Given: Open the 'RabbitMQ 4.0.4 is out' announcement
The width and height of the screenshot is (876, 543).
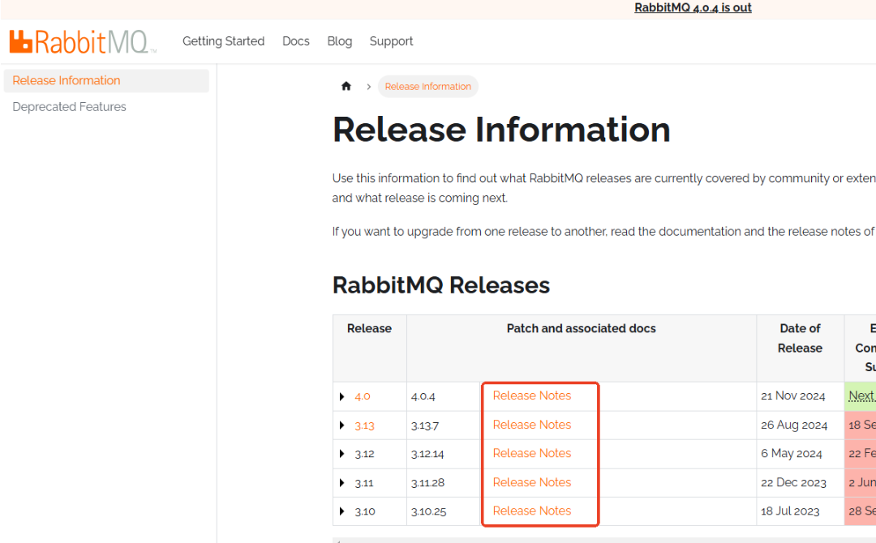Looking at the screenshot, I should (x=693, y=8).
